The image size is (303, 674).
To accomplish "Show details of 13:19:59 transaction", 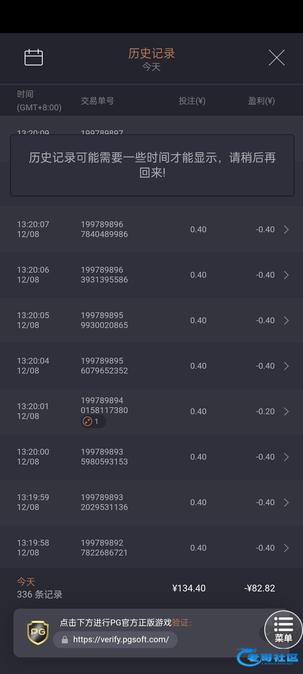I will coord(286,502).
